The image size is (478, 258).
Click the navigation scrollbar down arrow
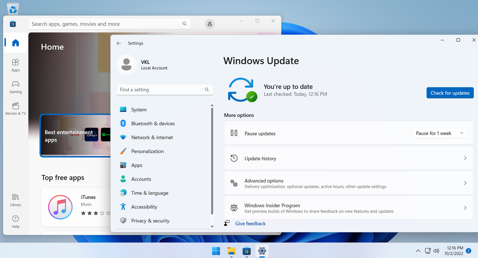click(x=212, y=226)
